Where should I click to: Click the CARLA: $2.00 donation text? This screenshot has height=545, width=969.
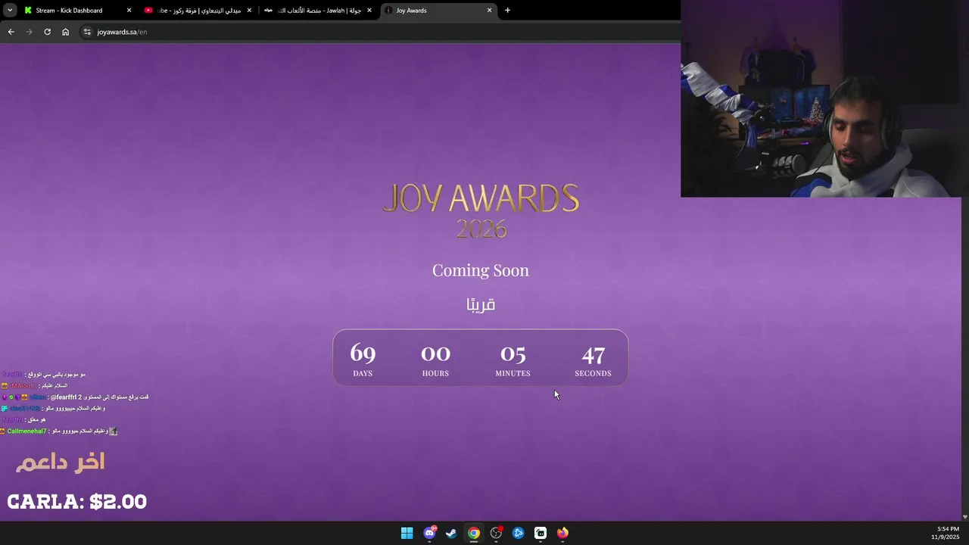tap(76, 502)
